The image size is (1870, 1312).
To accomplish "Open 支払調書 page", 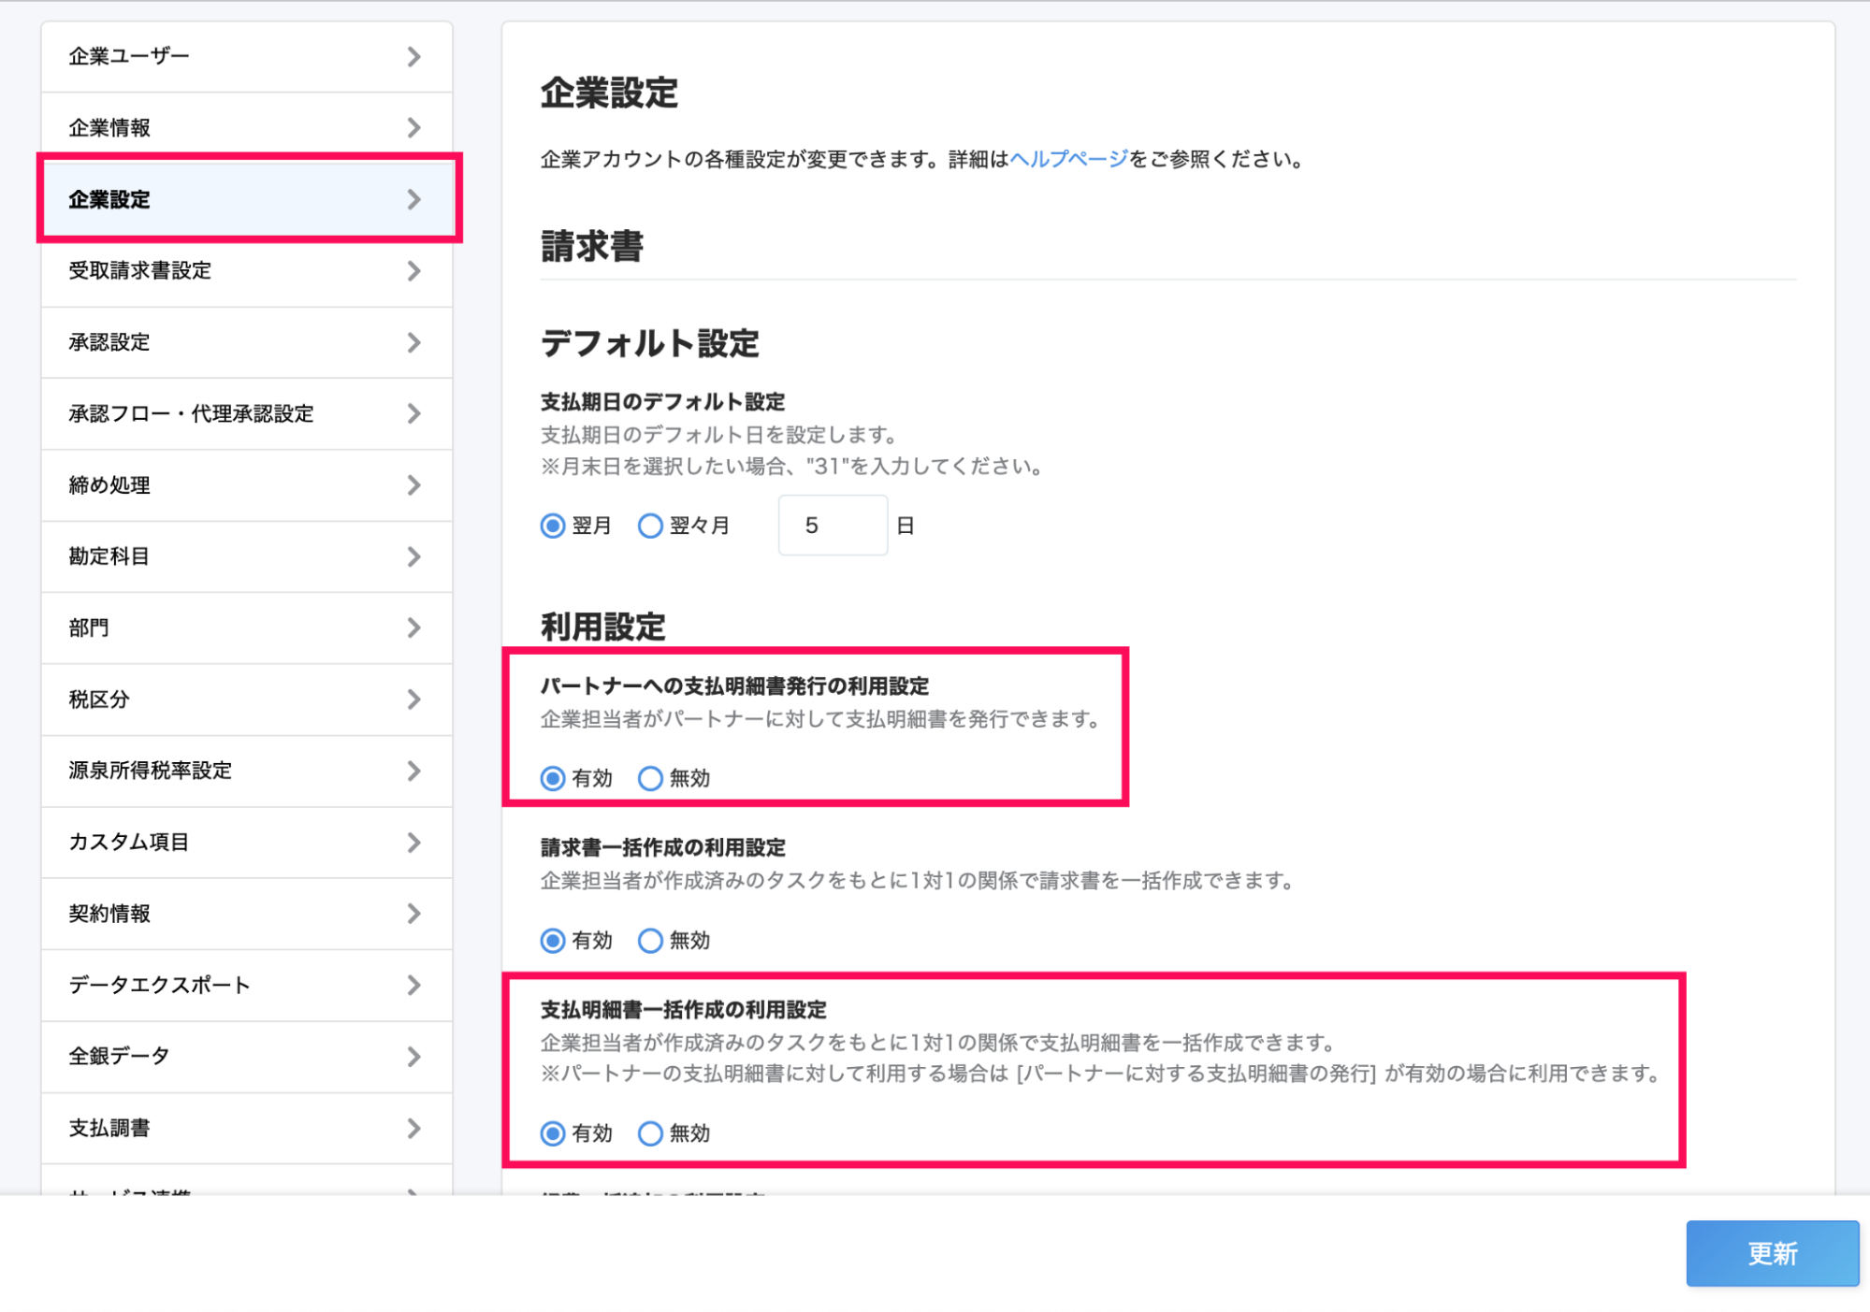I will [247, 1128].
